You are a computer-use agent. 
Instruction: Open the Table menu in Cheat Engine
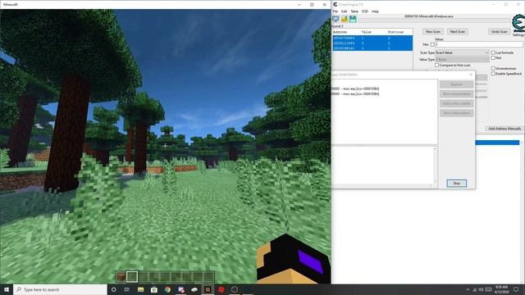pyautogui.click(x=354, y=11)
